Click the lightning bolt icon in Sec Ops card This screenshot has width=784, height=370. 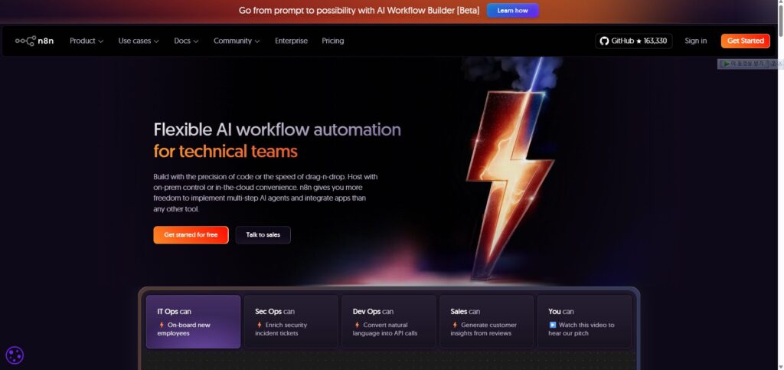[x=259, y=325]
